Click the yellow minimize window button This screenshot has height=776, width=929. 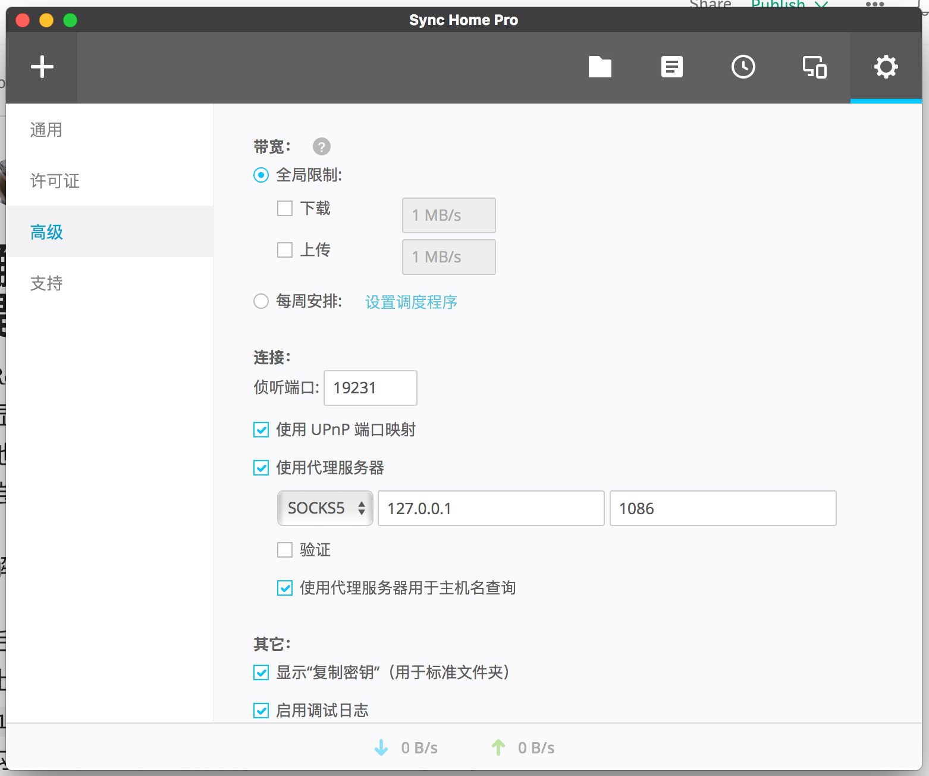tap(46, 20)
